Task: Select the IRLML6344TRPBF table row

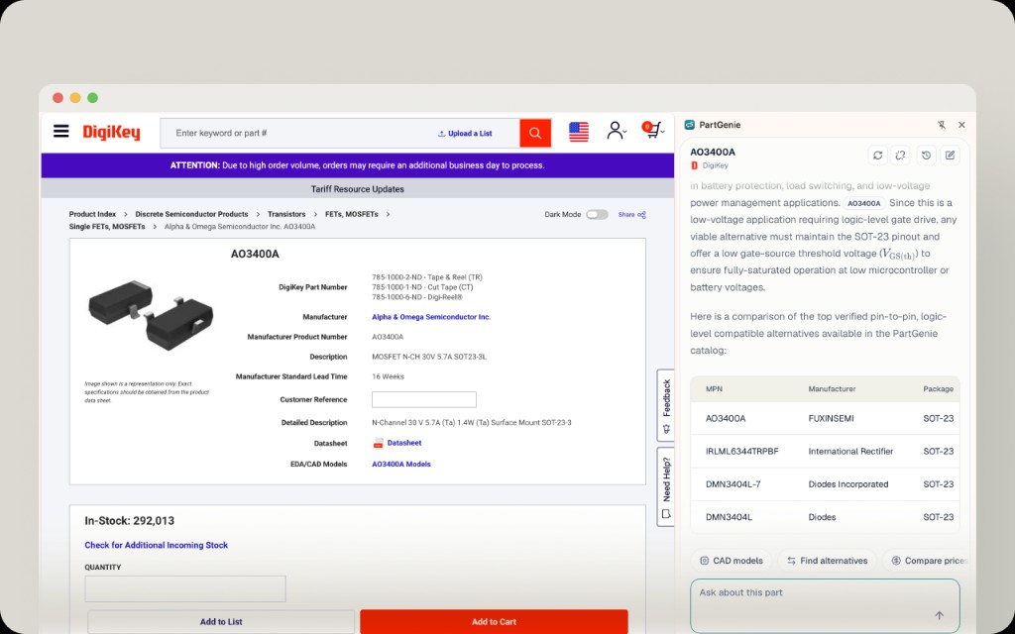Action: (x=825, y=452)
